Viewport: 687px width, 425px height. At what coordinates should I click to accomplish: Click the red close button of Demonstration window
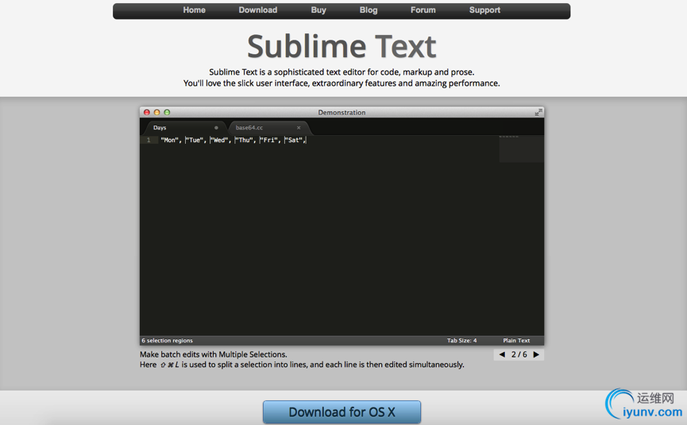147,113
